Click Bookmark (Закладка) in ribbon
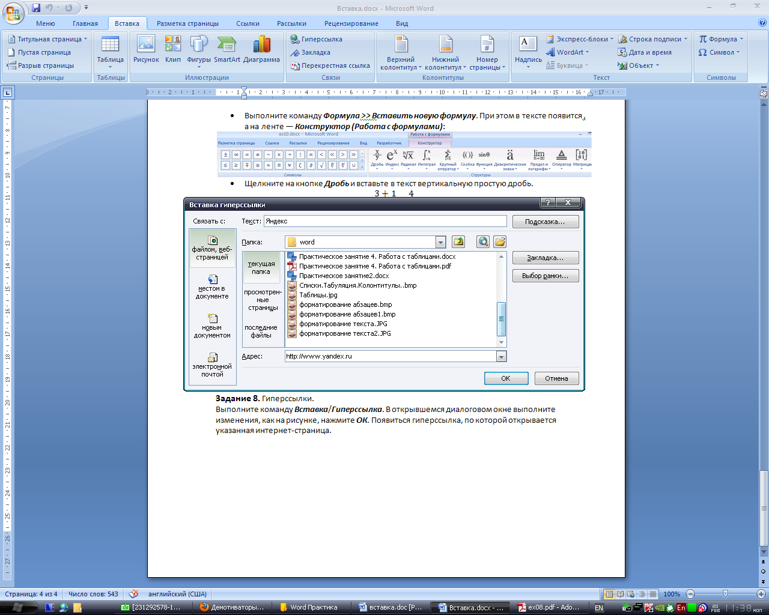 (x=311, y=52)
